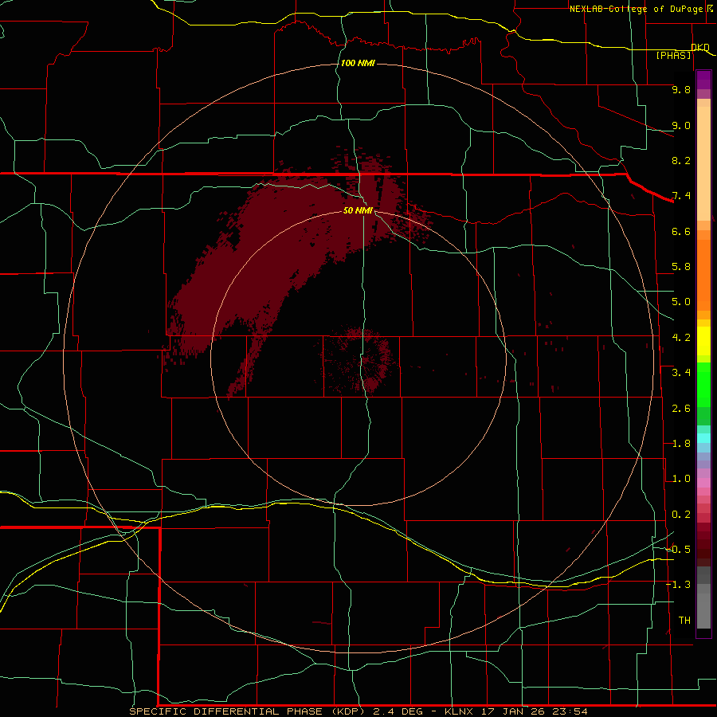Click the 6.6 value on color scale
This screenshot has height=717, width=717.
[681, 231]
